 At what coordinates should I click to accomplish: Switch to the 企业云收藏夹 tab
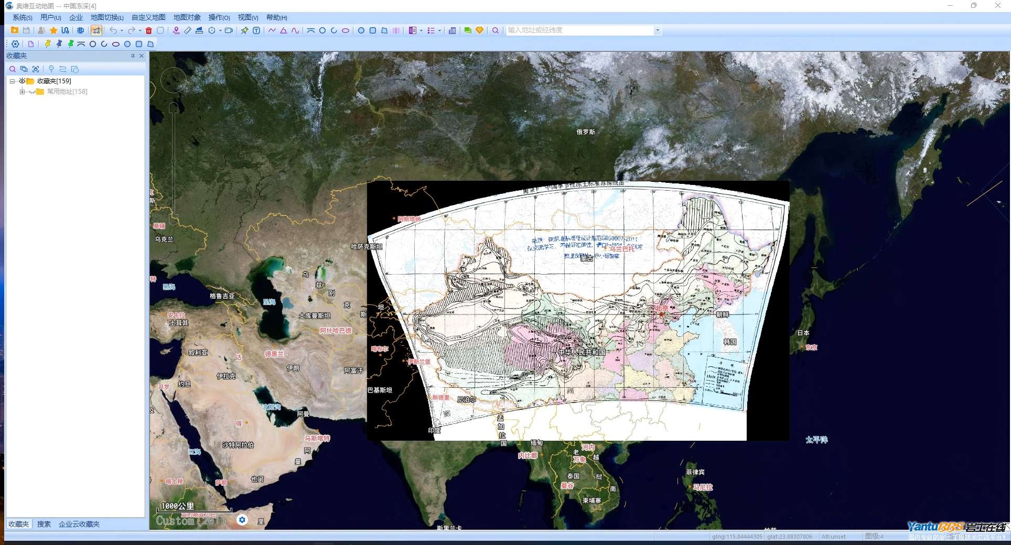tap(79, 524)
